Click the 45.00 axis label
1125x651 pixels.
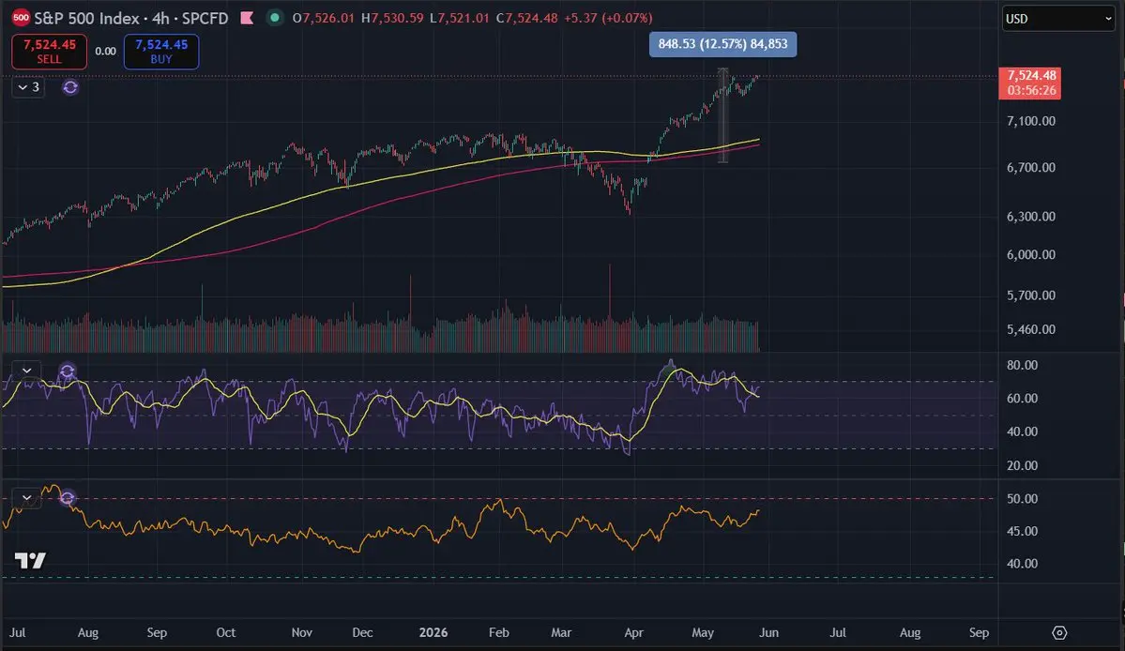coord(1023,531)
